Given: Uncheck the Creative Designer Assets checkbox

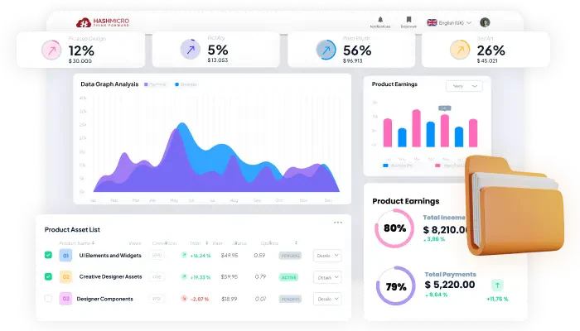Looking at the screenshot, I should pyautogui.click(x=48, y=276).
